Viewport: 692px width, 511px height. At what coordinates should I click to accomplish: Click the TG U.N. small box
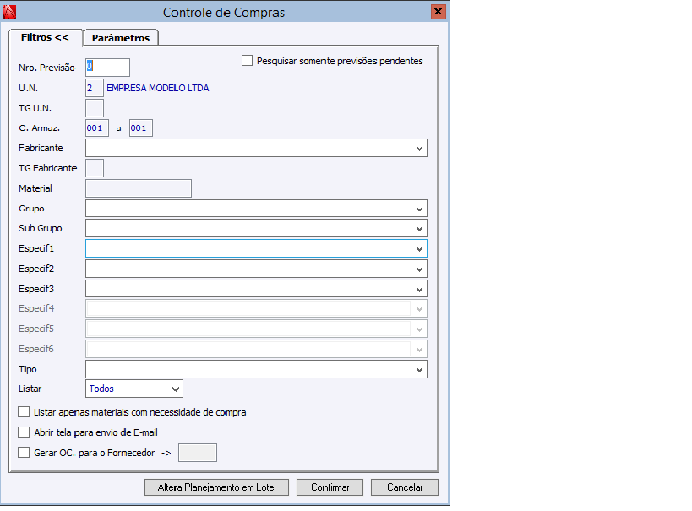tap(95, 108)
